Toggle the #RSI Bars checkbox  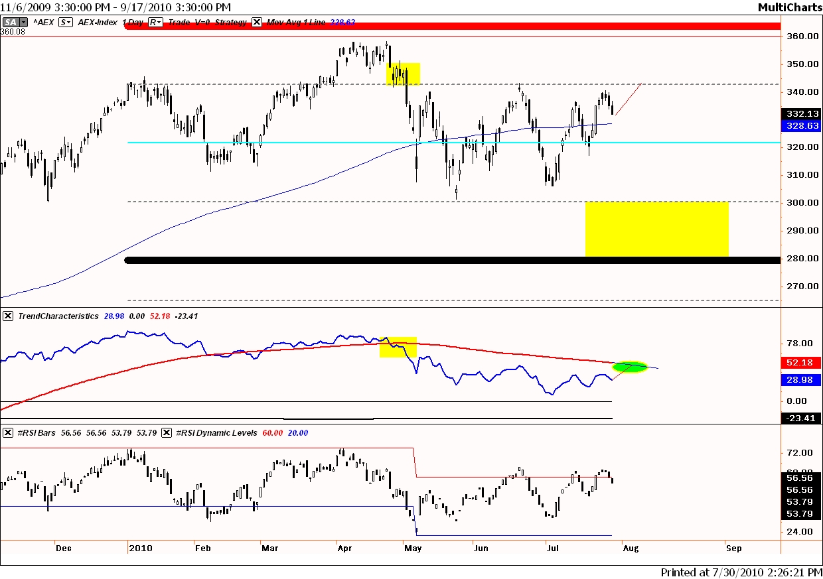click(8, 432)
